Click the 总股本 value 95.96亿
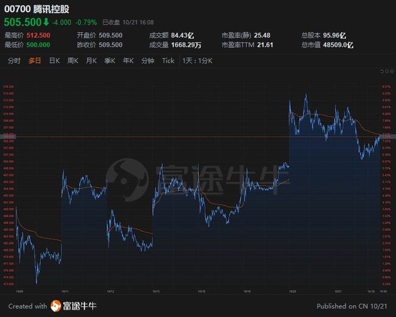This screenshot has width=396, height=317. coord(334,35)
